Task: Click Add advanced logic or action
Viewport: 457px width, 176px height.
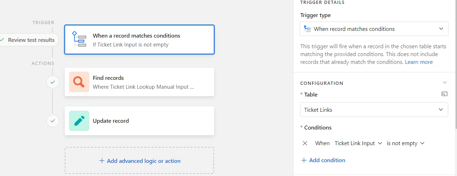Action: click(139, 161)
